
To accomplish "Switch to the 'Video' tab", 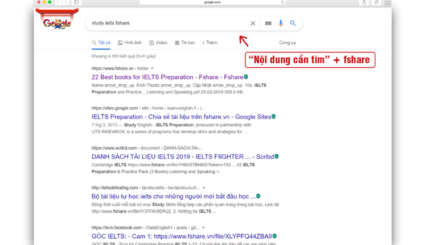I will [x=158, y=43].
